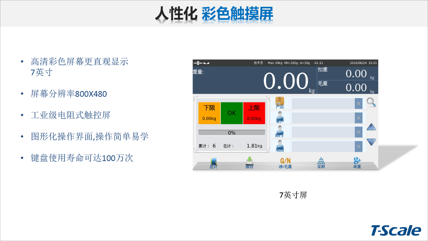Open the magnifier search icon
The height and width of the screenshot is (241, 428).
pos(371,102)
